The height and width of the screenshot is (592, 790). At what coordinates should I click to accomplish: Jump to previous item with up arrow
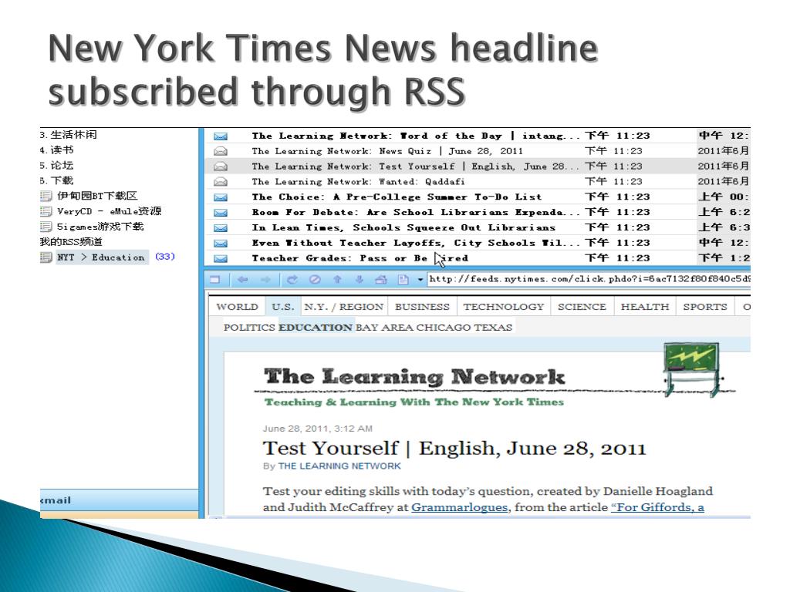tap(337, 279)
